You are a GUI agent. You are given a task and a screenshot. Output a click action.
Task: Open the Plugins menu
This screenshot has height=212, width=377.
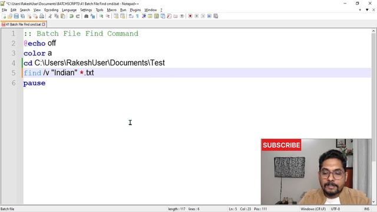135,10
